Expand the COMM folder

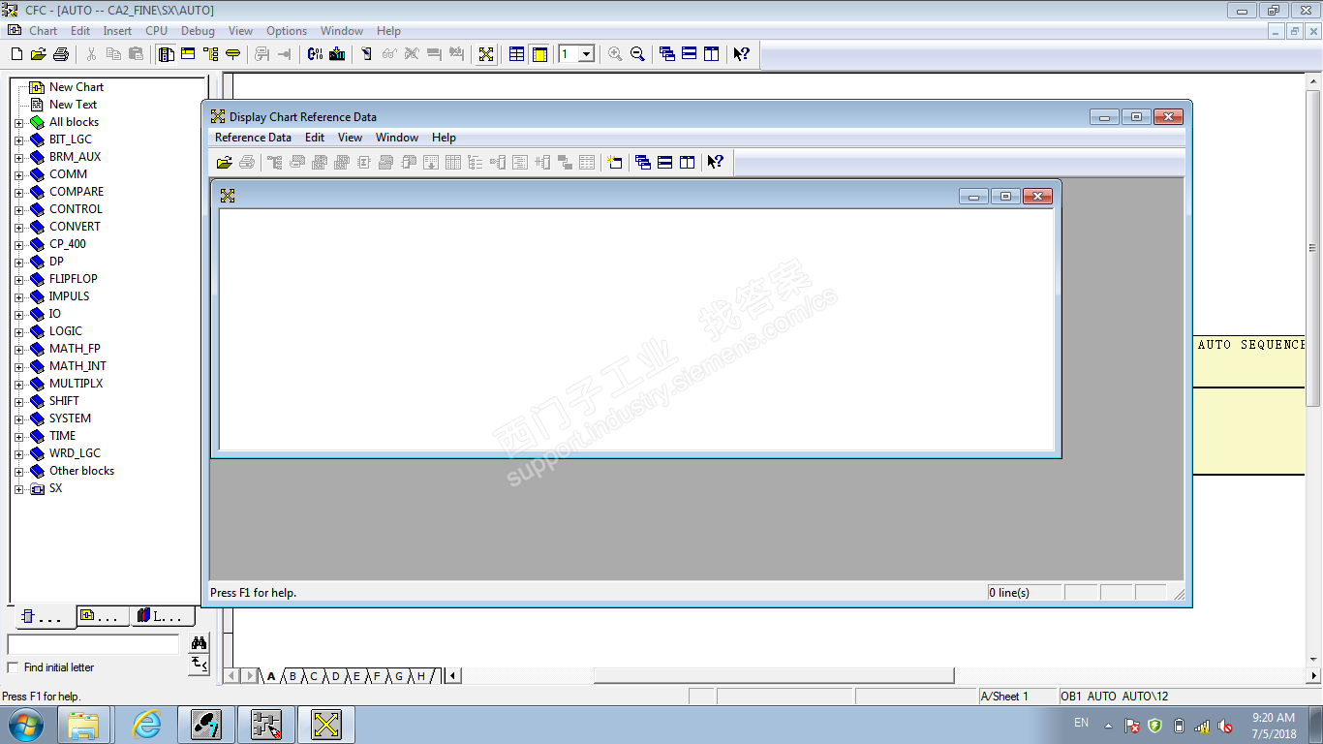pyautogui.click(x=18, y=175)
